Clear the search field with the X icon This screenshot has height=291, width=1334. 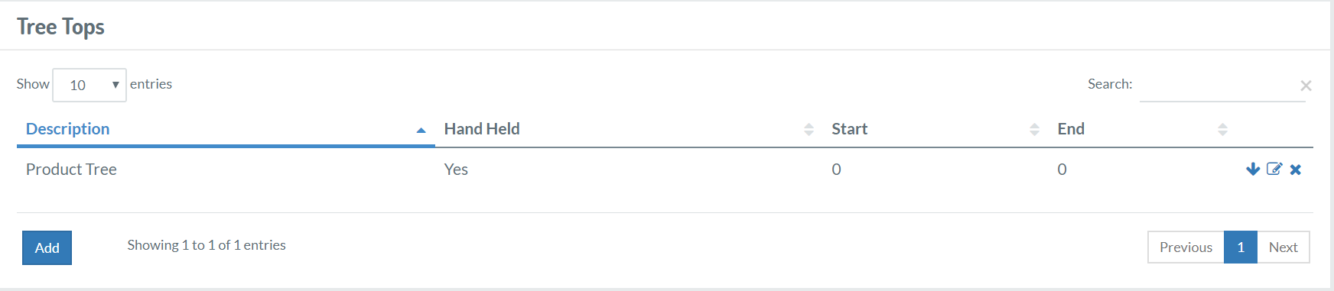pyautogui.click(x=1306, y=86)
